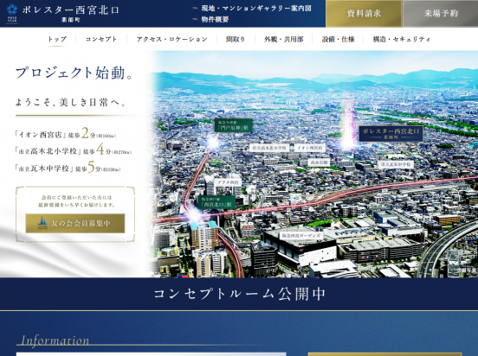This screenshot has height=356, width=478.
Task: Click 「イオン西宮店」徒歩2分 text
Action: [x=66, y=133]
